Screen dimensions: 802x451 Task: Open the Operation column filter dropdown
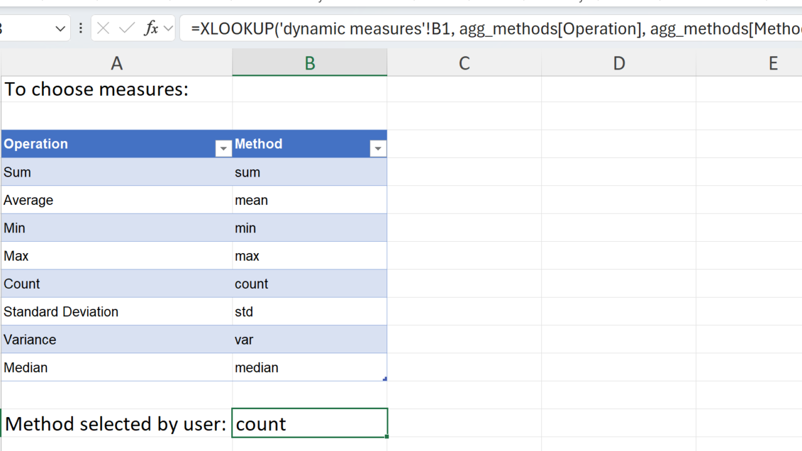223,148
